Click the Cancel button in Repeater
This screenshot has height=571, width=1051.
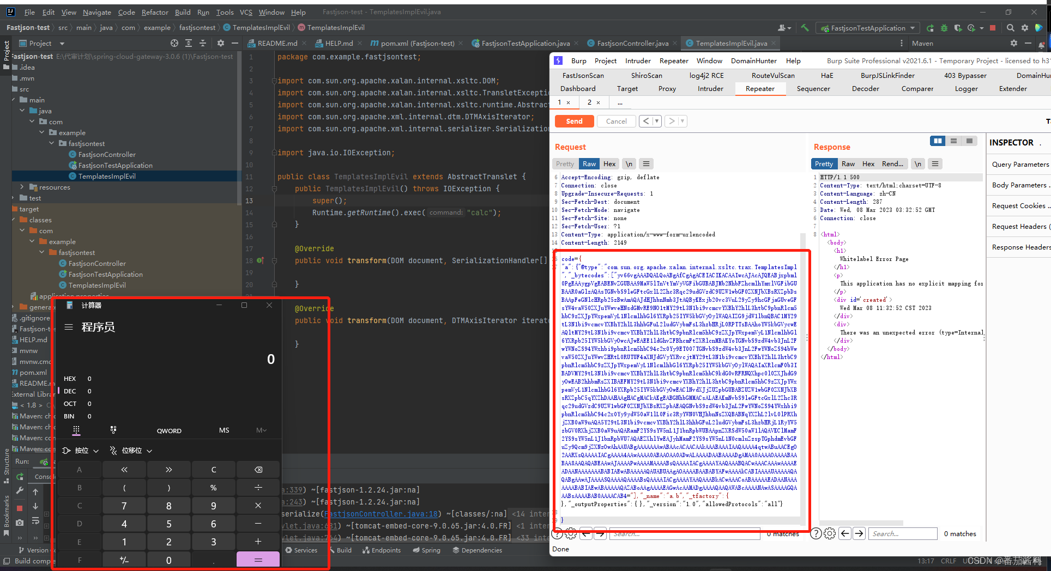(x=616, y=121)
